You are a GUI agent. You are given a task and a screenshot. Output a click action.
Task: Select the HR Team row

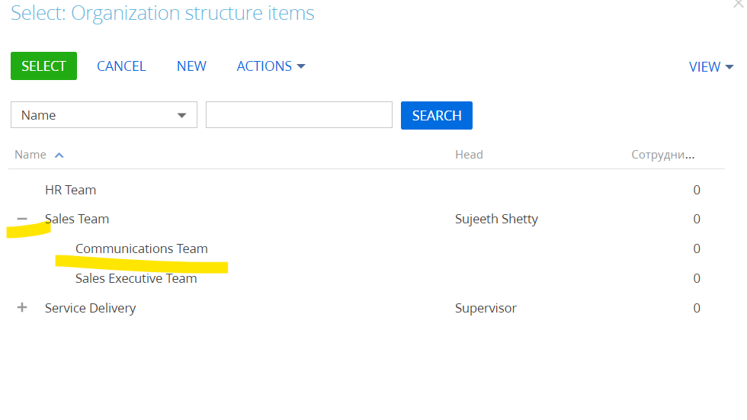click(367, 190)
